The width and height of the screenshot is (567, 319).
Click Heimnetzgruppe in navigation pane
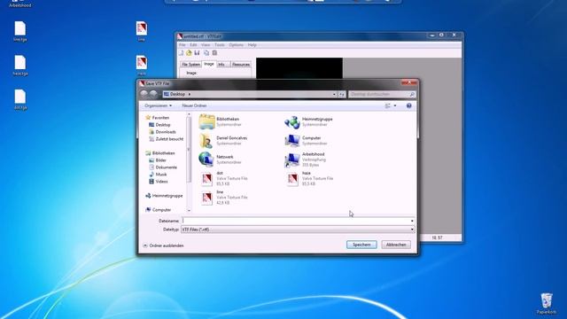[x=164, y=196]
